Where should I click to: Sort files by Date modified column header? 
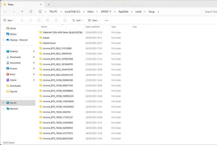tap(92, 27)
